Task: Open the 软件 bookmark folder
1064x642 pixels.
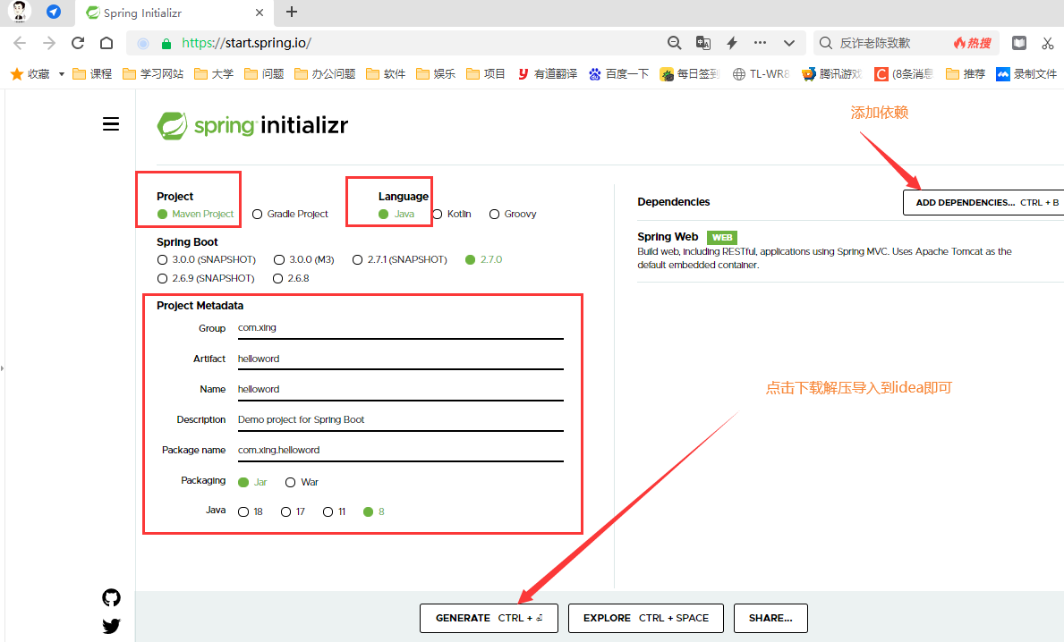Action: tap(386, 74)
